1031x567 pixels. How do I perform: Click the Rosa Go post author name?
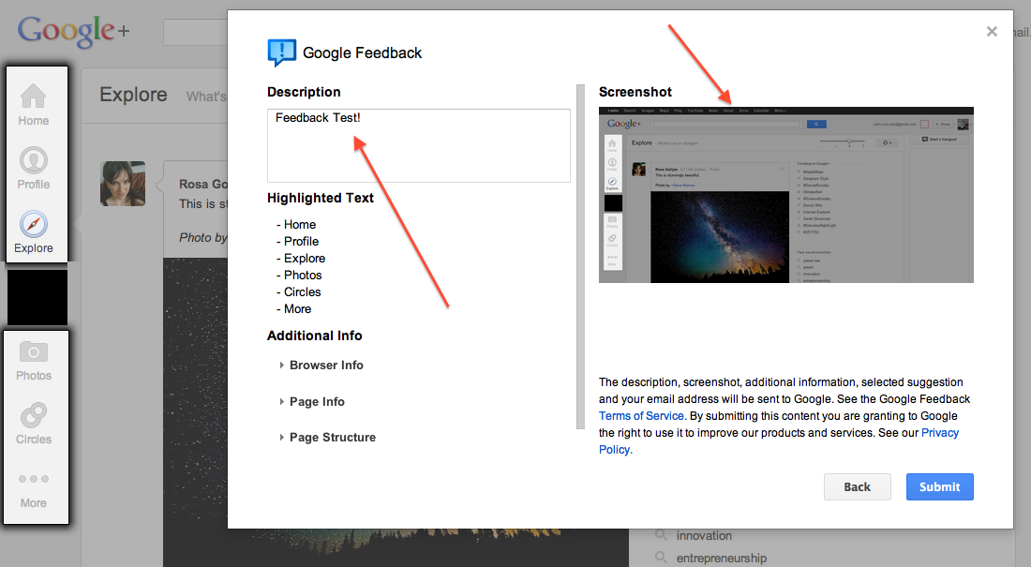point(203,185)
